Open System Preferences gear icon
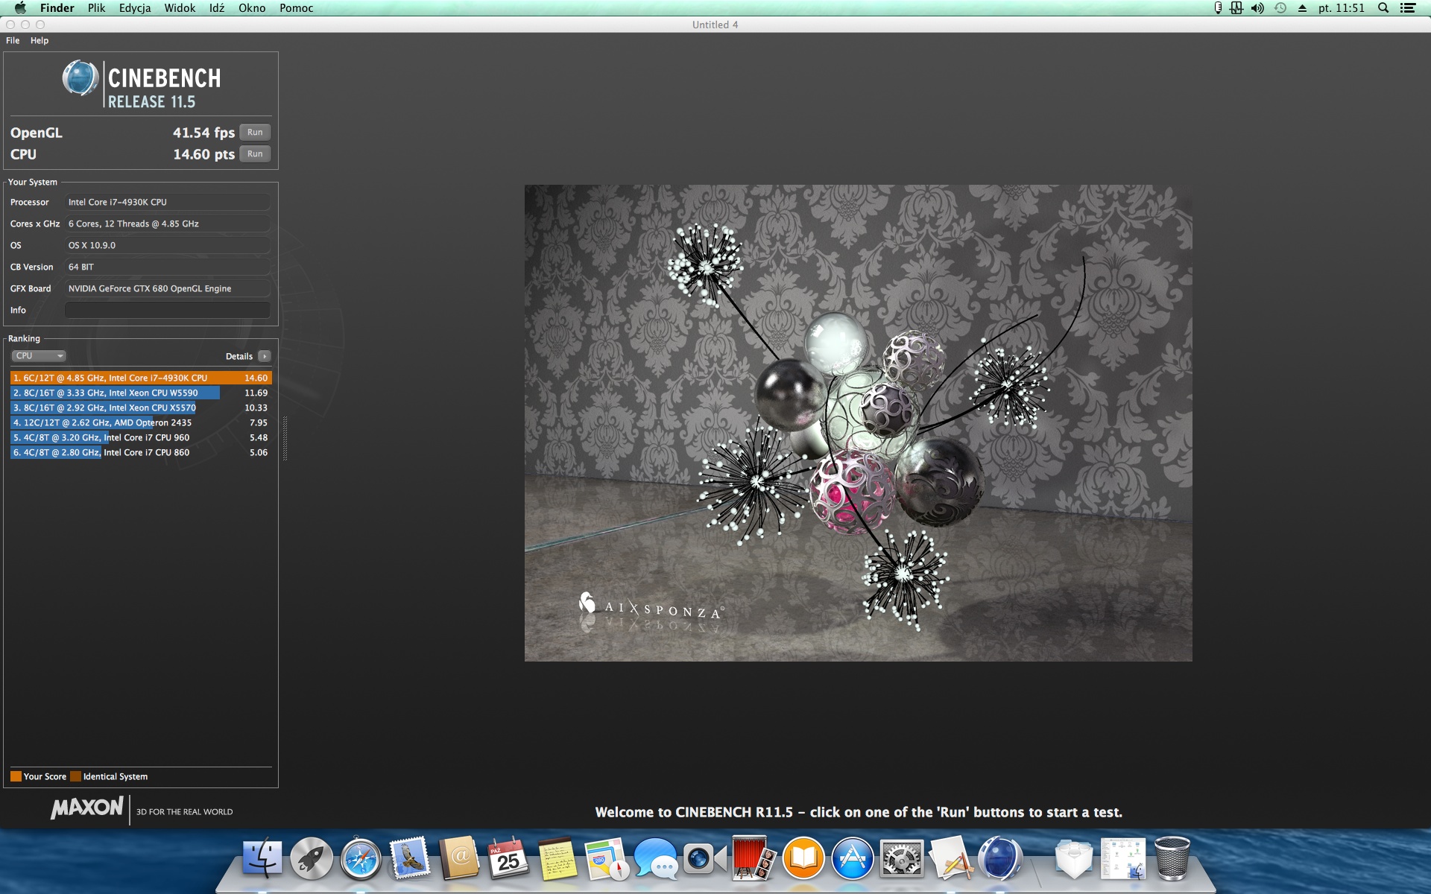This screenshot has height=894, width=1431. coord(901,858)
